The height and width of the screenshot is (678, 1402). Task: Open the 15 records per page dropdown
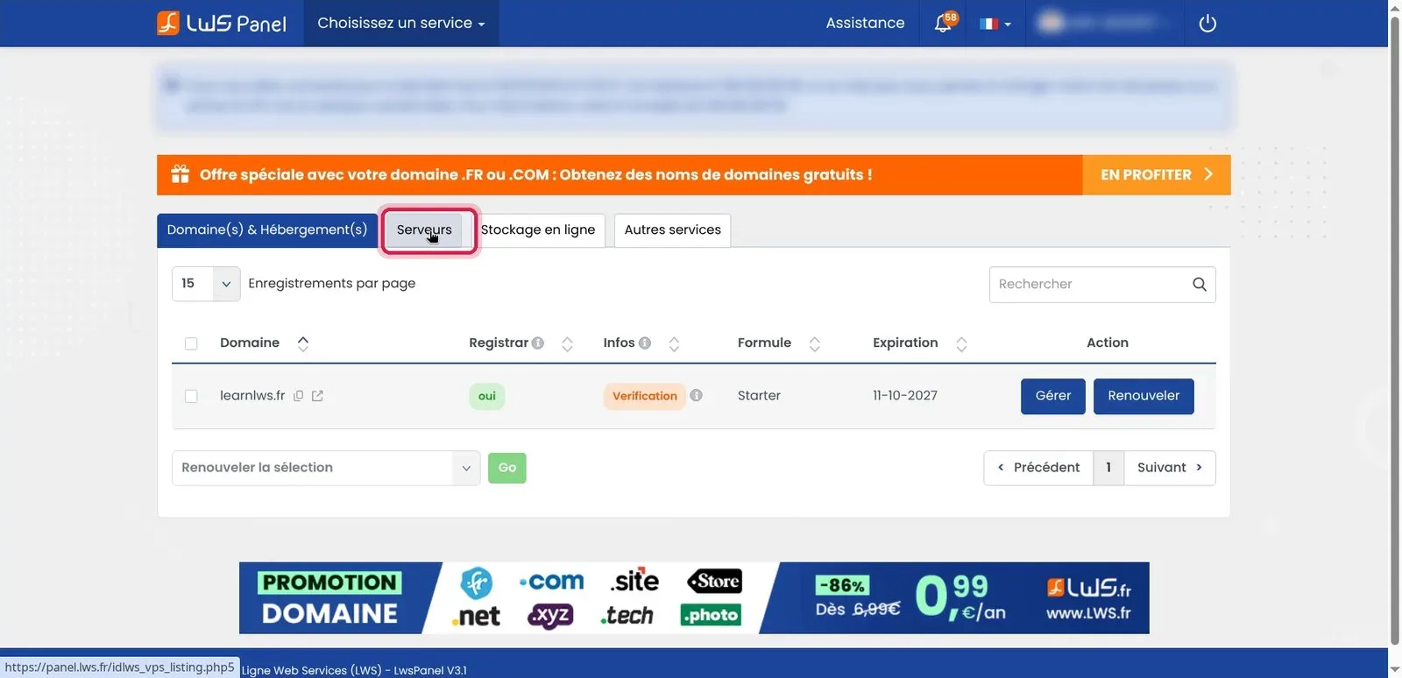click(x=206, y=284)
